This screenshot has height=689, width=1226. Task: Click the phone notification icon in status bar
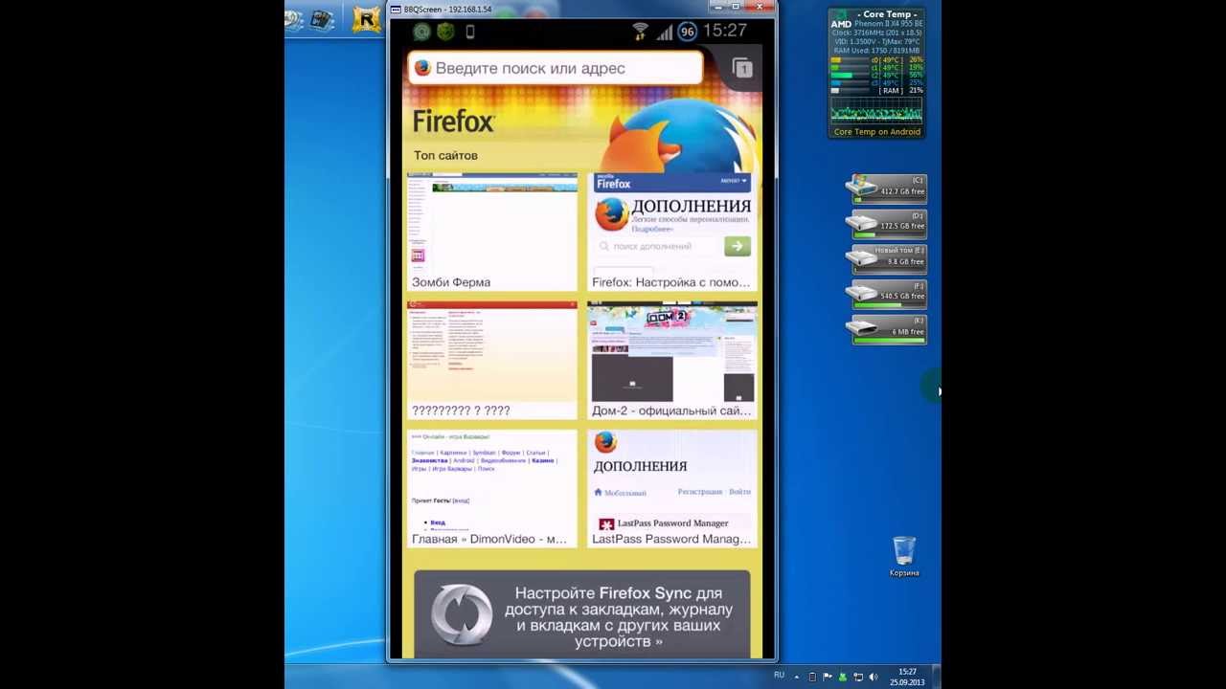tap(469, 32)
